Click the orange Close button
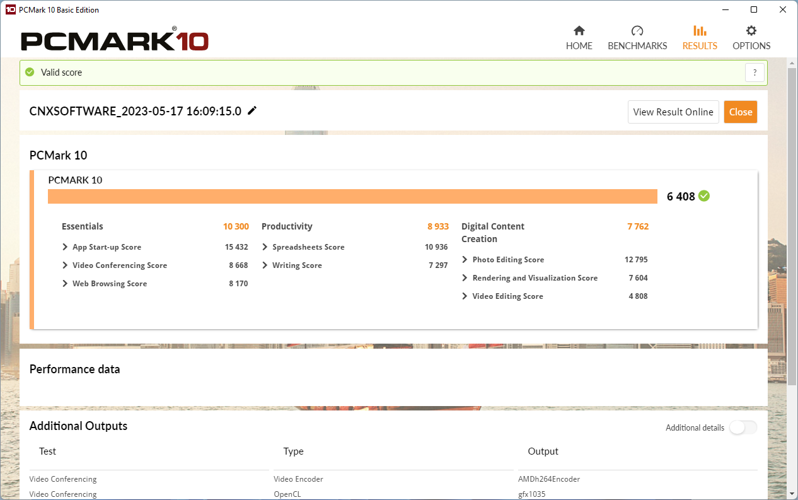Screen dimensions: 798x500 pyautogui.click(x=741, y=112)
